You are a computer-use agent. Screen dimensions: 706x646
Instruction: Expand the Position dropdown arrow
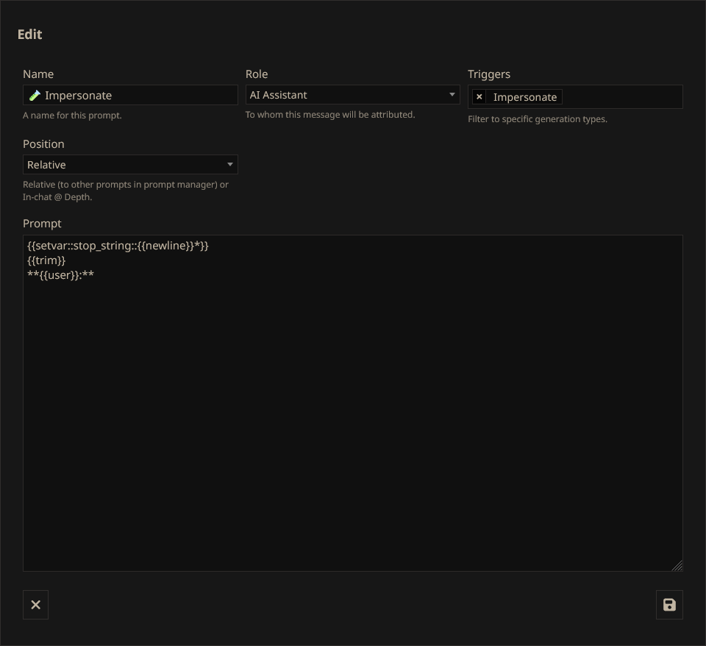[229, 165]
